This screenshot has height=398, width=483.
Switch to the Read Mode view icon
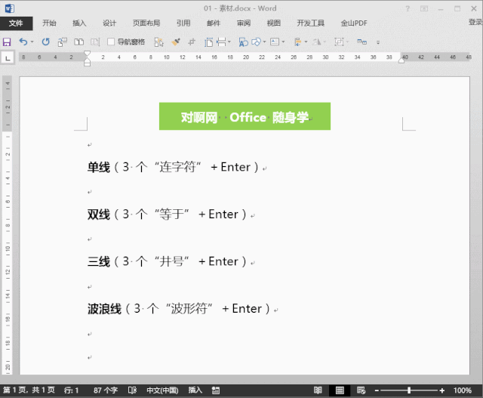point(318,390)
